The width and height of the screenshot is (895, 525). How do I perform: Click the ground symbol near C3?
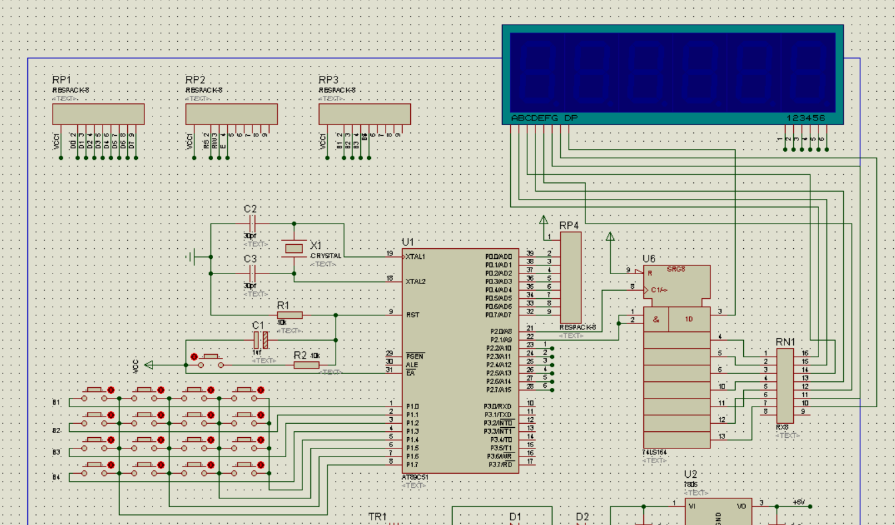click(190, 256)
